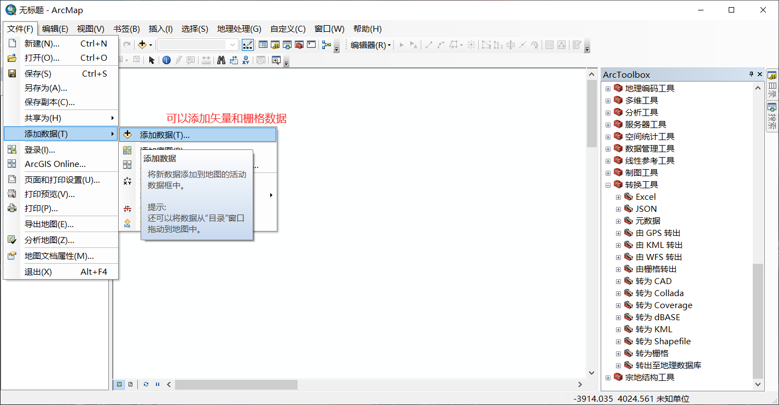Open the 目录 side tab

click(x=772, y=84)
